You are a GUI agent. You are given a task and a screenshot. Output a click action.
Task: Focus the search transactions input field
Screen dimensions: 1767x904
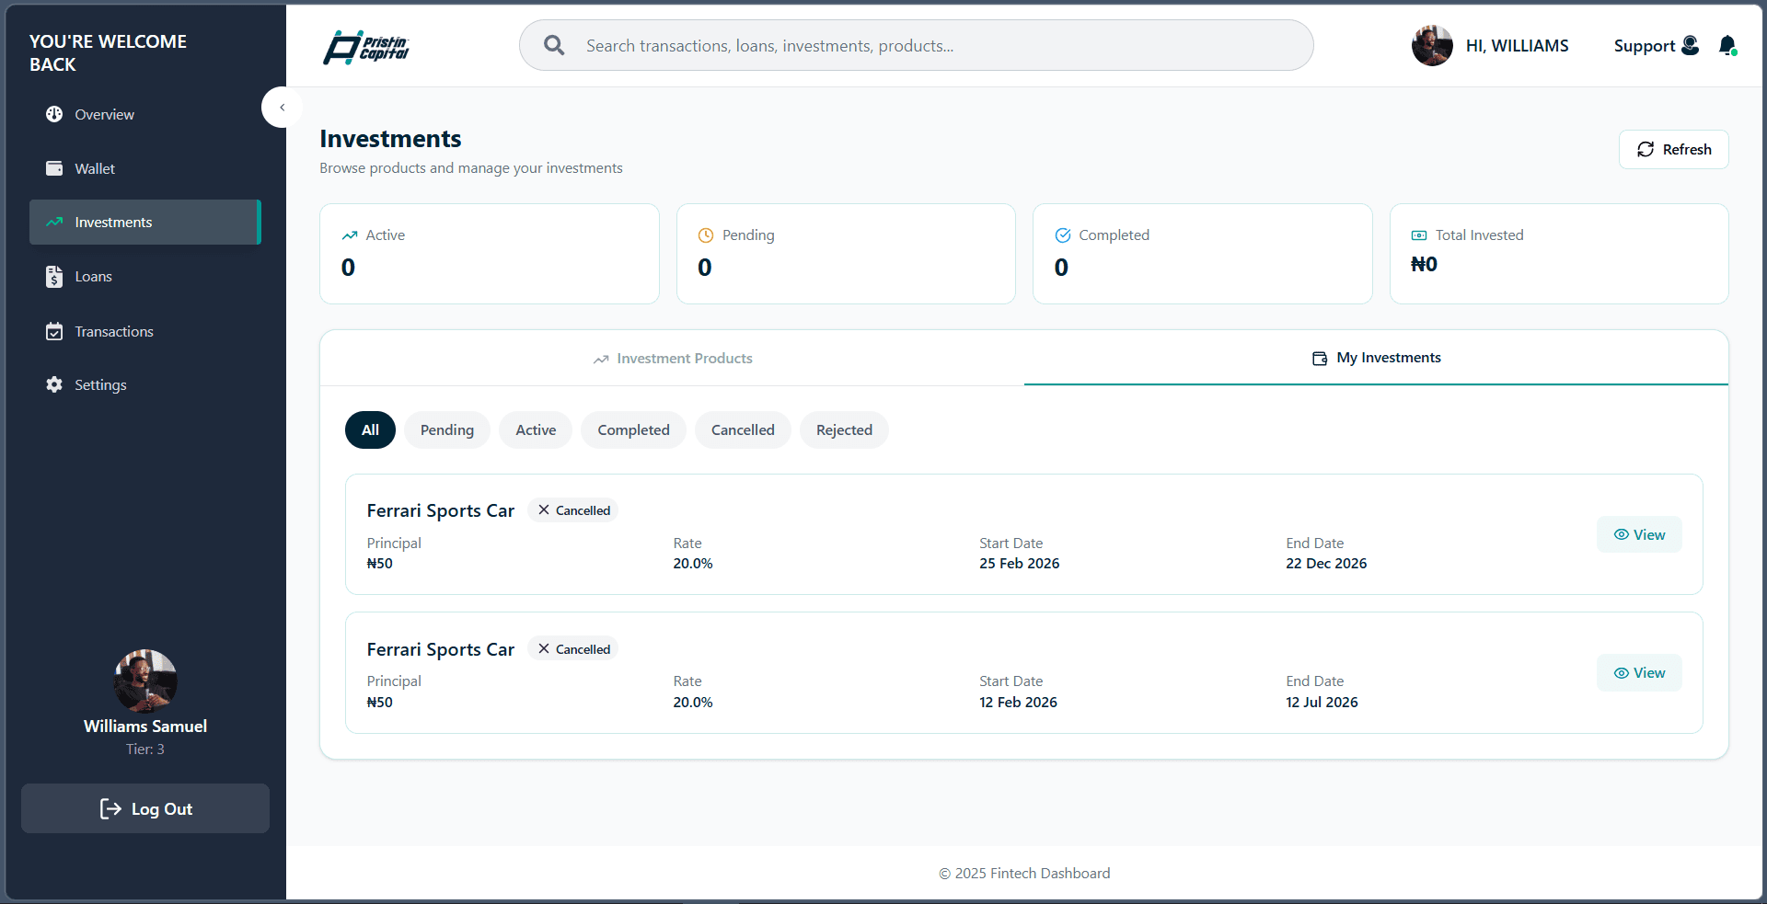coord(916,45)
